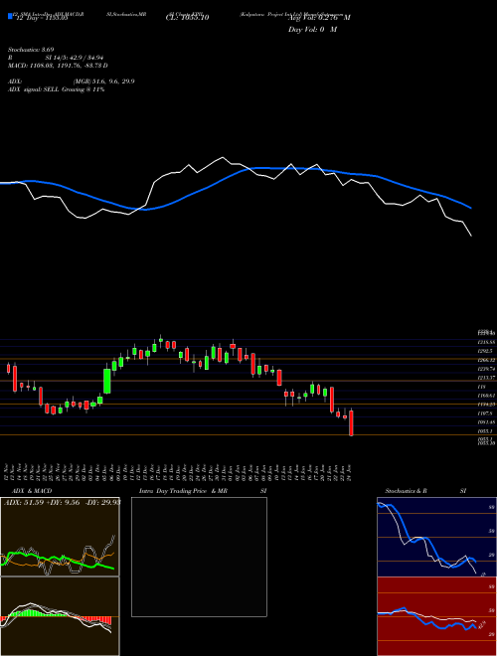Click the blue Stochastics mini chart

pos(436,537)
